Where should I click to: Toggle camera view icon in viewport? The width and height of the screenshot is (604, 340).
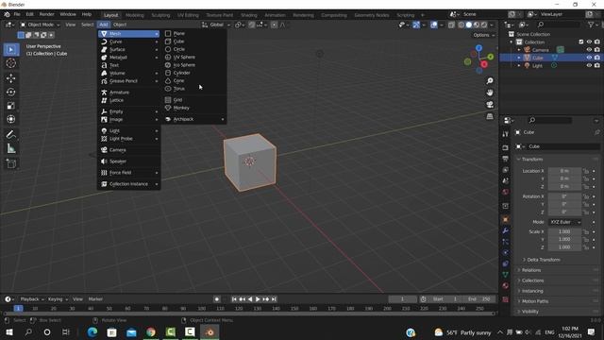tap(490, 105)
